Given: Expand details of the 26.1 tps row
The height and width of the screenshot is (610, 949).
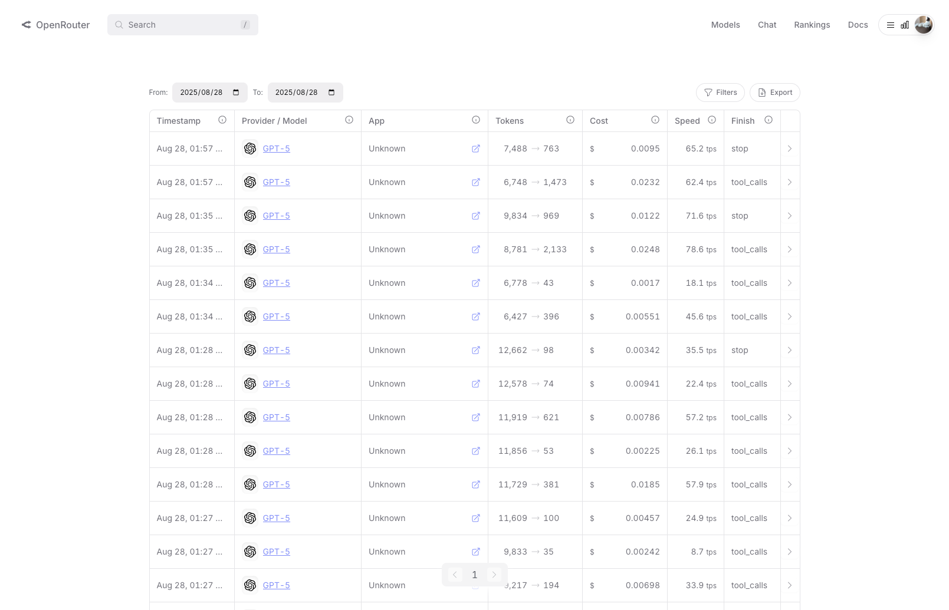Looking at the screenshot, I should pos(790,451).
